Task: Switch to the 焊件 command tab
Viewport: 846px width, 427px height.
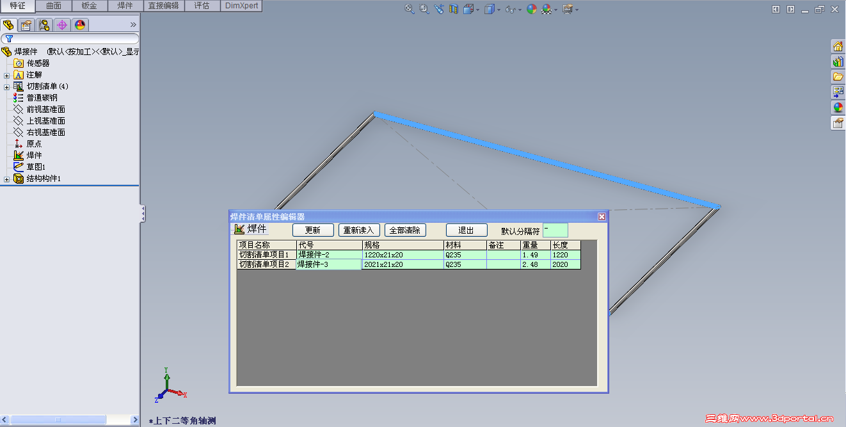Action: 125,6
